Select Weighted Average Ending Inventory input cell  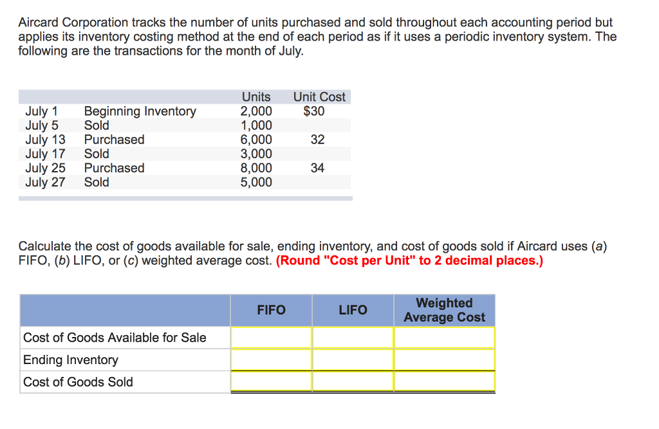pyautogui.click(x=444, y=360)
